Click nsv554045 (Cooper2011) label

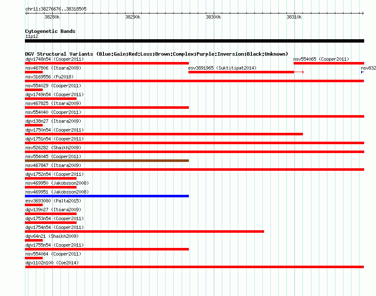coord(53,156)
